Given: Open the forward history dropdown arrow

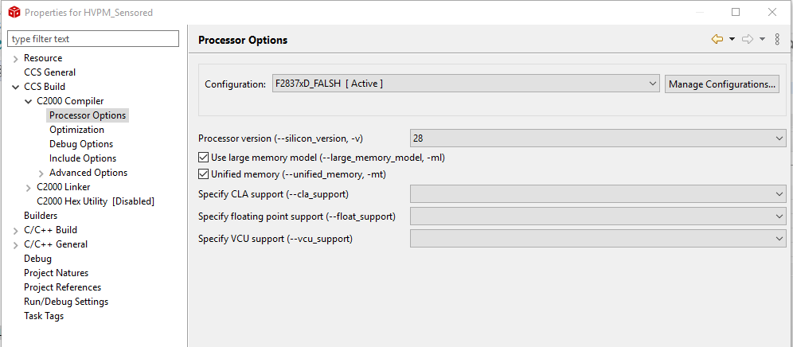Looking at the screenshot, I should (762, 40).
